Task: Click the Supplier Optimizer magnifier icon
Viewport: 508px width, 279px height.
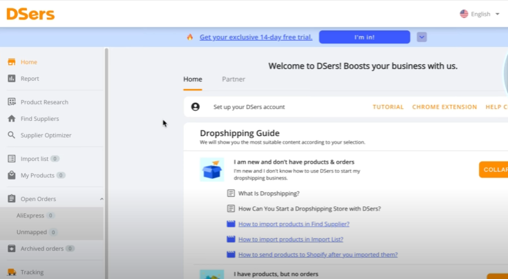Action: tap(12, 135)
